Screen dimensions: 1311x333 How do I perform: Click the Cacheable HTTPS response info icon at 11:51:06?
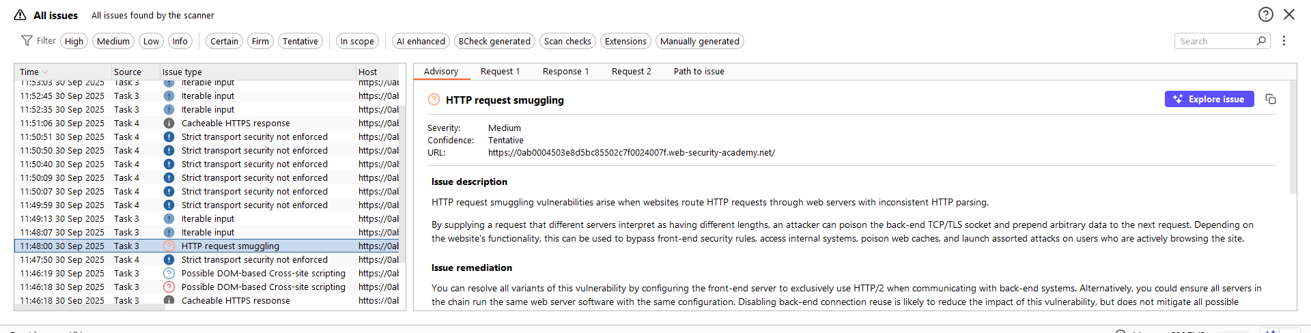[169, 124]
